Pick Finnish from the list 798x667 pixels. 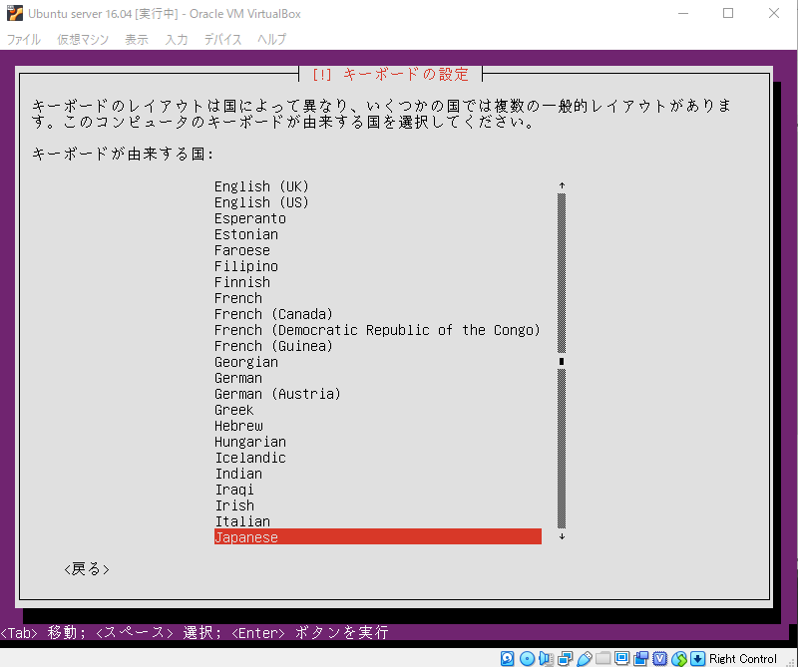tap(378, 282)
